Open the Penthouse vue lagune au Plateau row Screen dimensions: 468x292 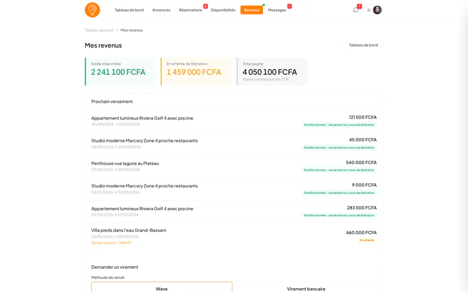[x=234, y=166]
